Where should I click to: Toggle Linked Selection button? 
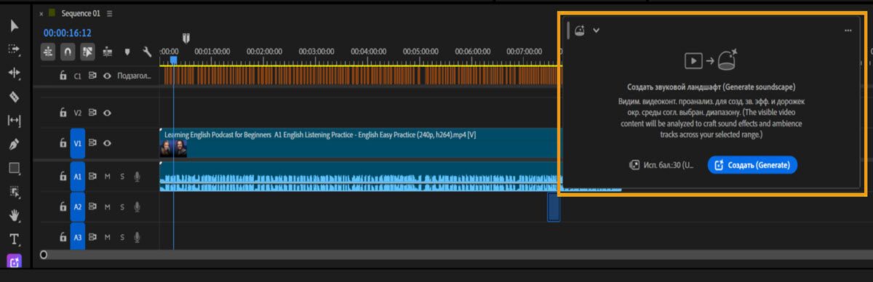[x=87, y=52]
